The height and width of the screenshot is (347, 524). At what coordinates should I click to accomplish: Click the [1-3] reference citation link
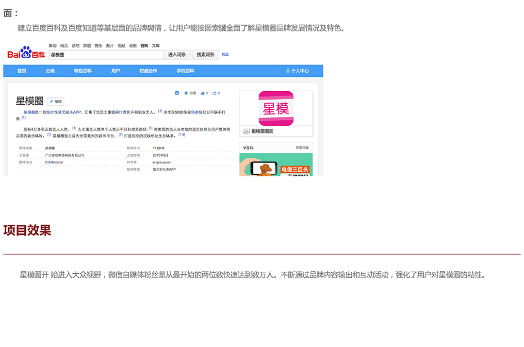pyautogui.click(x=181, y=135)
